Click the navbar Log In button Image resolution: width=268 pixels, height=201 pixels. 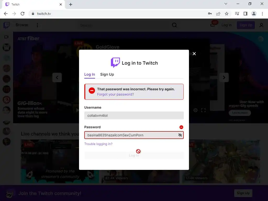point(226,25)
